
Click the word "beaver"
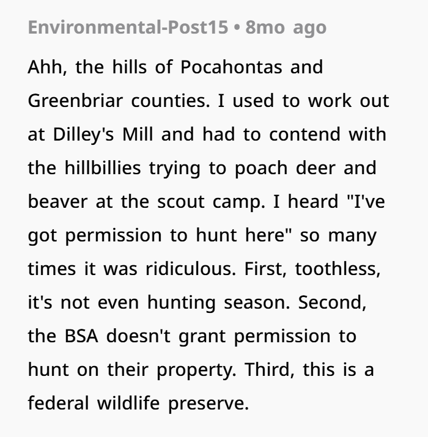tap(57, 202)
